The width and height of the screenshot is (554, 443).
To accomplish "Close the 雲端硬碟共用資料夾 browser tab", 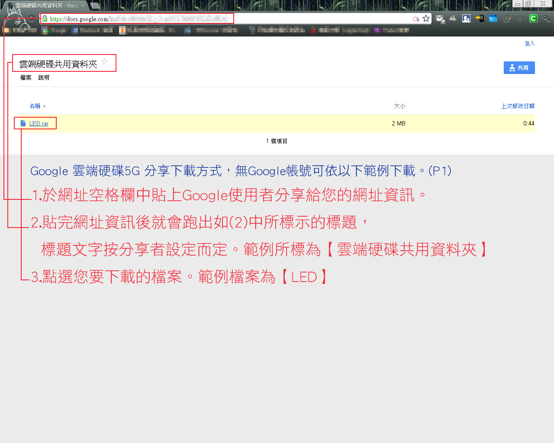I will point(83,6).
